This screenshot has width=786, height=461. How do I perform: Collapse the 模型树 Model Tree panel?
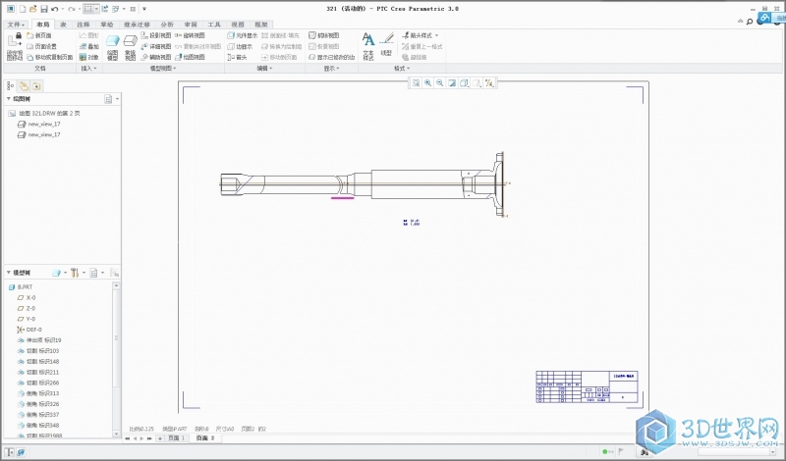[9, 273]
